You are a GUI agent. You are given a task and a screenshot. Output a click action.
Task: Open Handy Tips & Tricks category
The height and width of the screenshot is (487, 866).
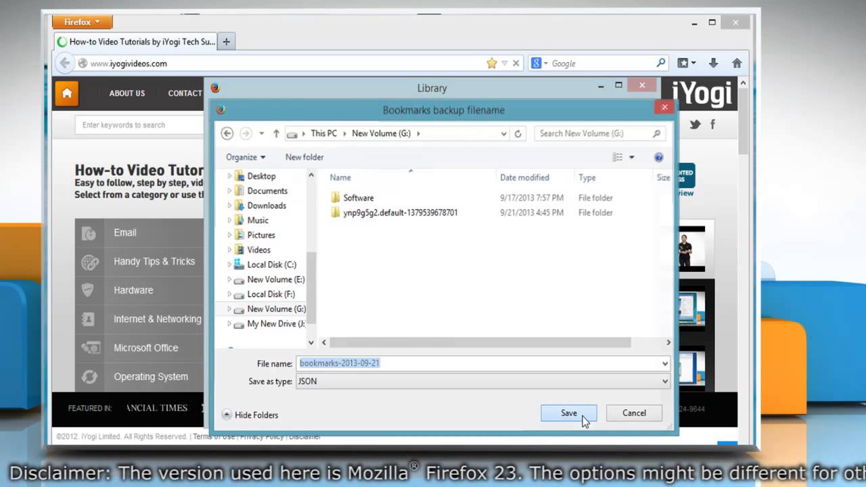click(154, 261)
